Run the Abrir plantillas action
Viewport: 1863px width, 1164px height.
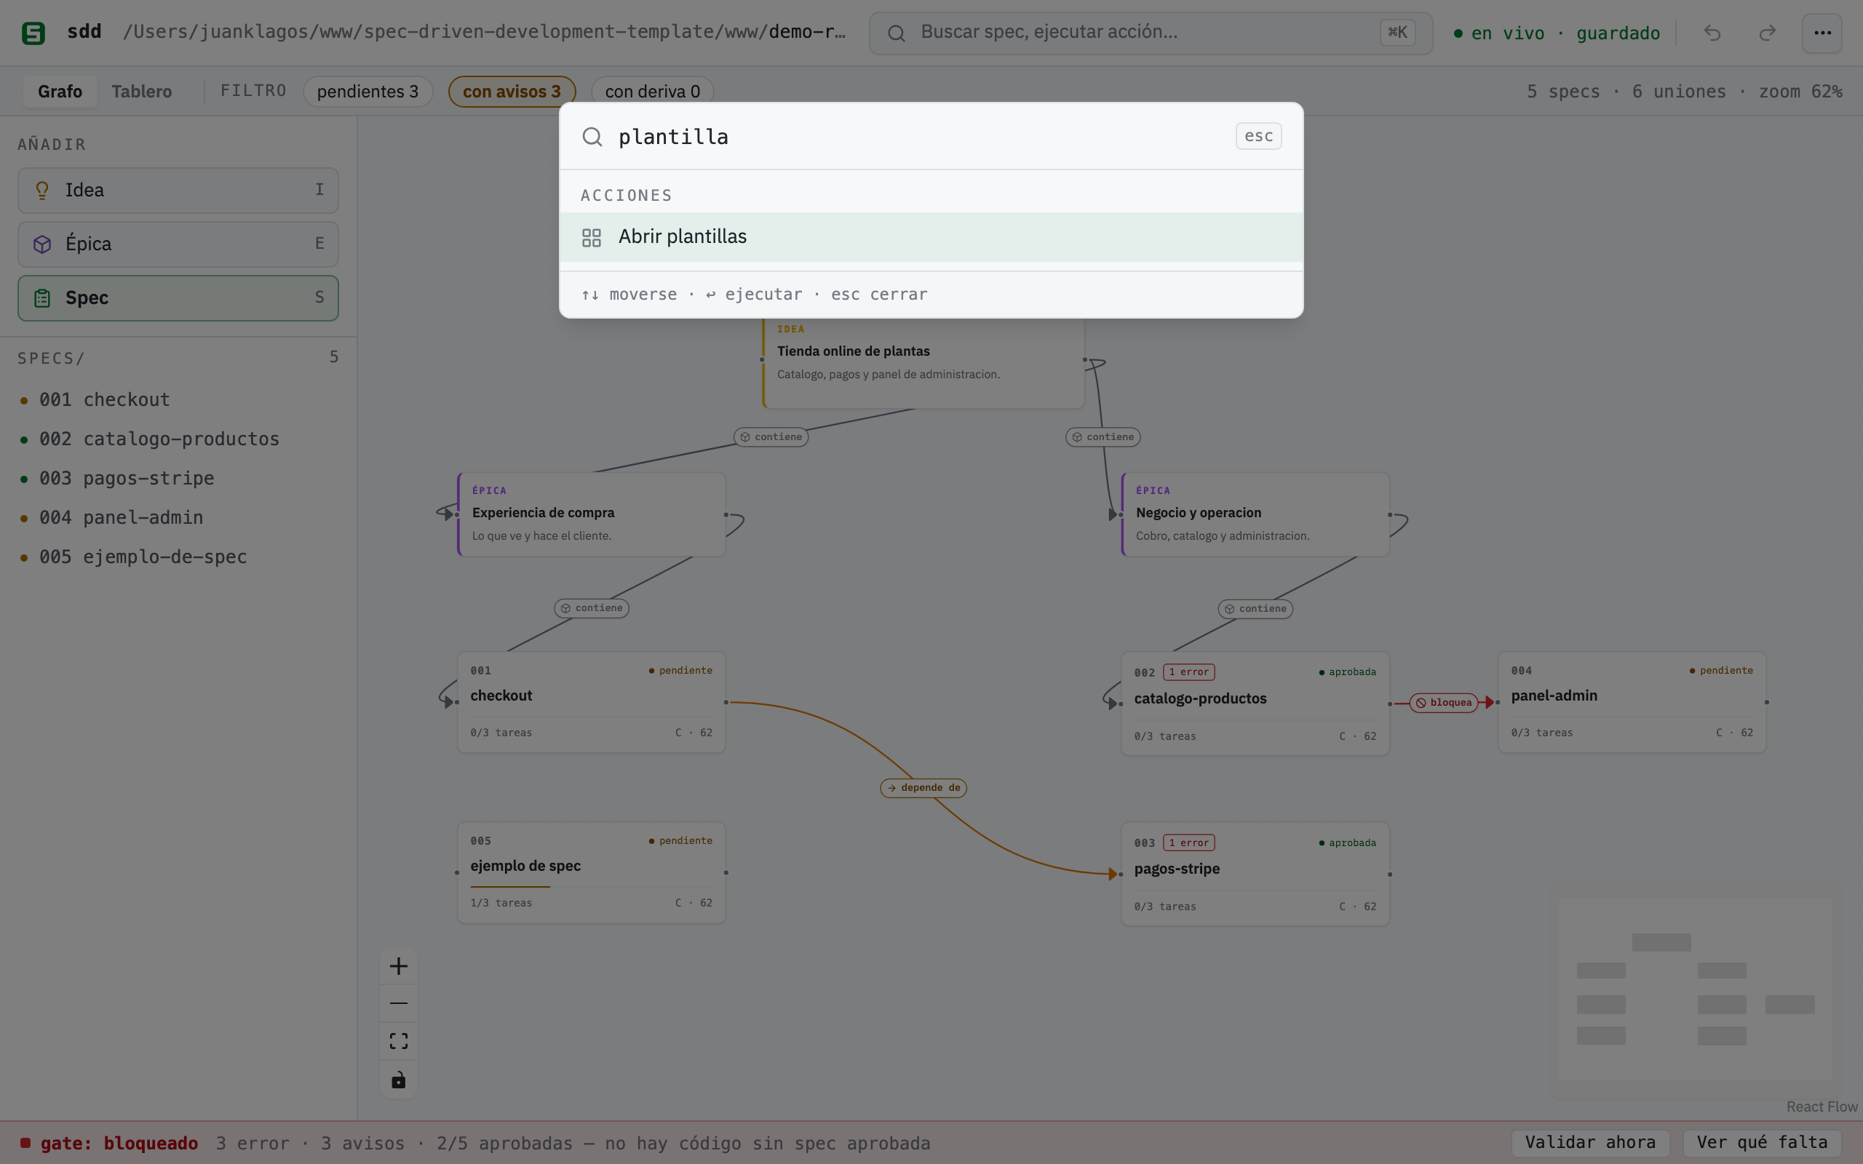(931, 237)
